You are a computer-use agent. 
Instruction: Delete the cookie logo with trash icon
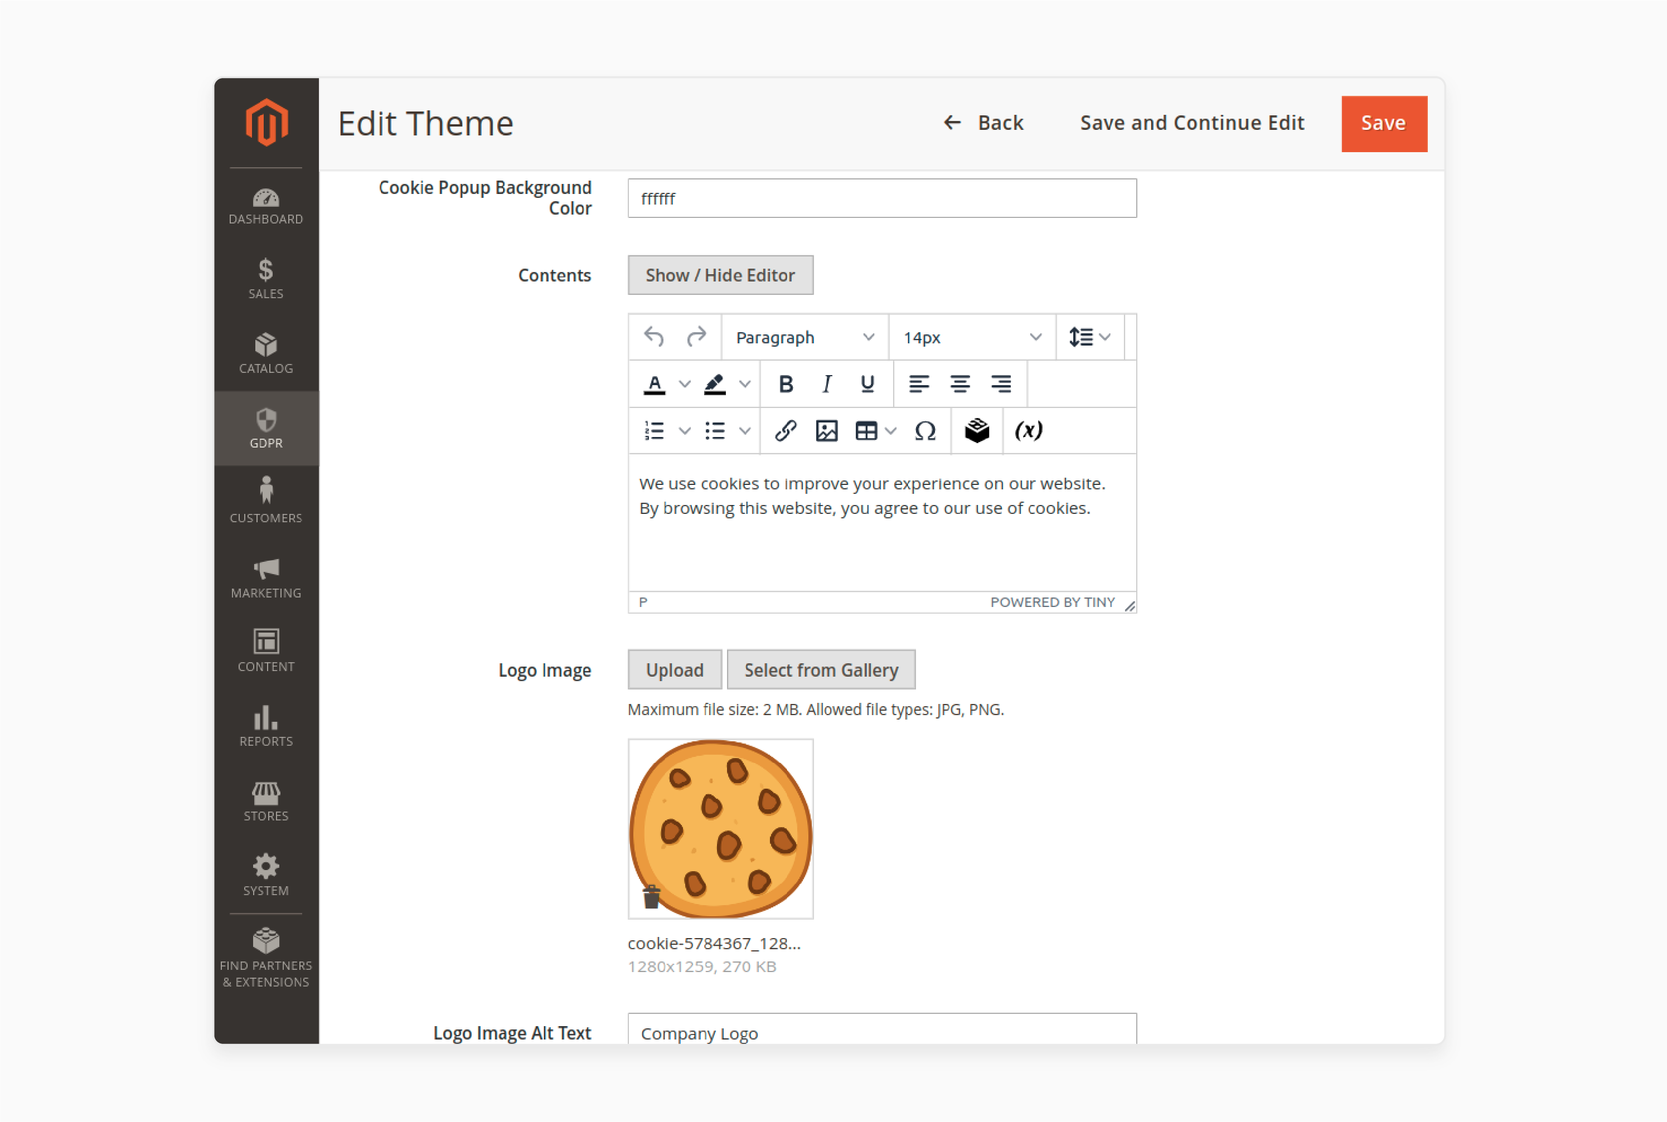click(651, 897)
